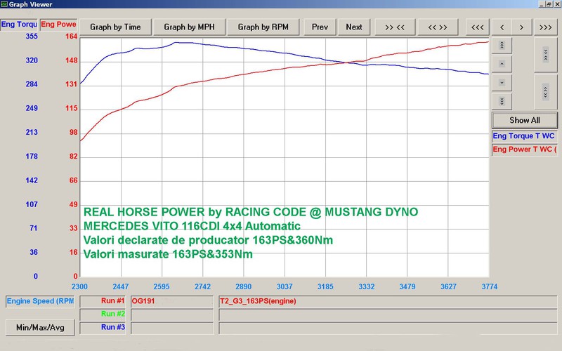Click the '<< >>' expand horizontal button
Image resolution: width=562 pixels, height=351 pixels.
pos(438,27)
